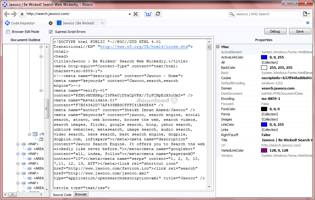Select the RightToLeft property row
This screenshot has height=200, width=315.
tap(266, 135)
